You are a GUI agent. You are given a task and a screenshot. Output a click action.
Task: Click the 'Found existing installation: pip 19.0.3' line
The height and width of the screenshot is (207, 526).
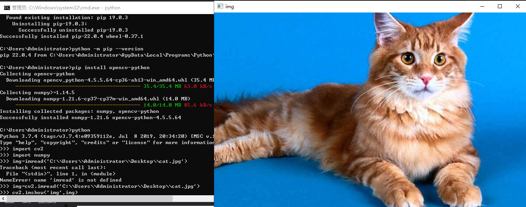pyautogui.click(x=67, y=18)
